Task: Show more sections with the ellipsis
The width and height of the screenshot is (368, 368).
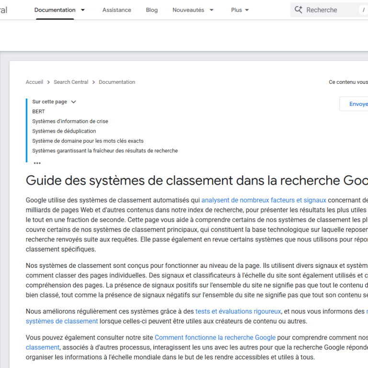Action: 37,163
